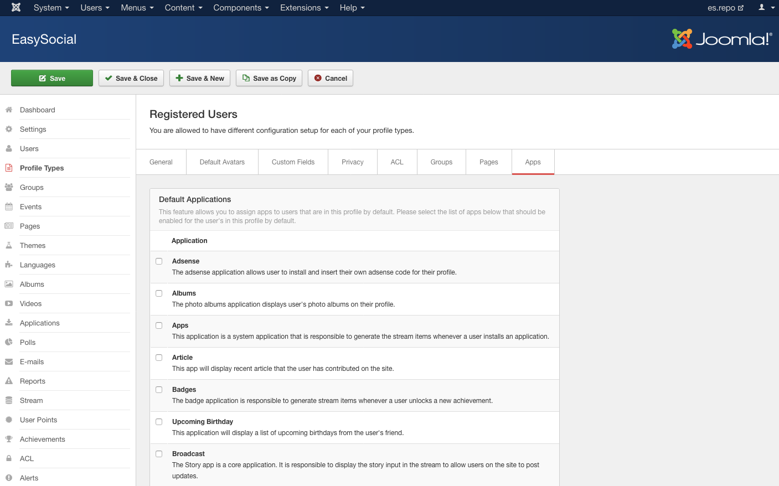
Task: Cancel editing the profile type
Action: pyautogui.click(x=331, y=78)
